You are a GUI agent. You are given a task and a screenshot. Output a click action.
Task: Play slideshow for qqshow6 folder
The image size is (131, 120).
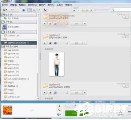click(45, 92)
